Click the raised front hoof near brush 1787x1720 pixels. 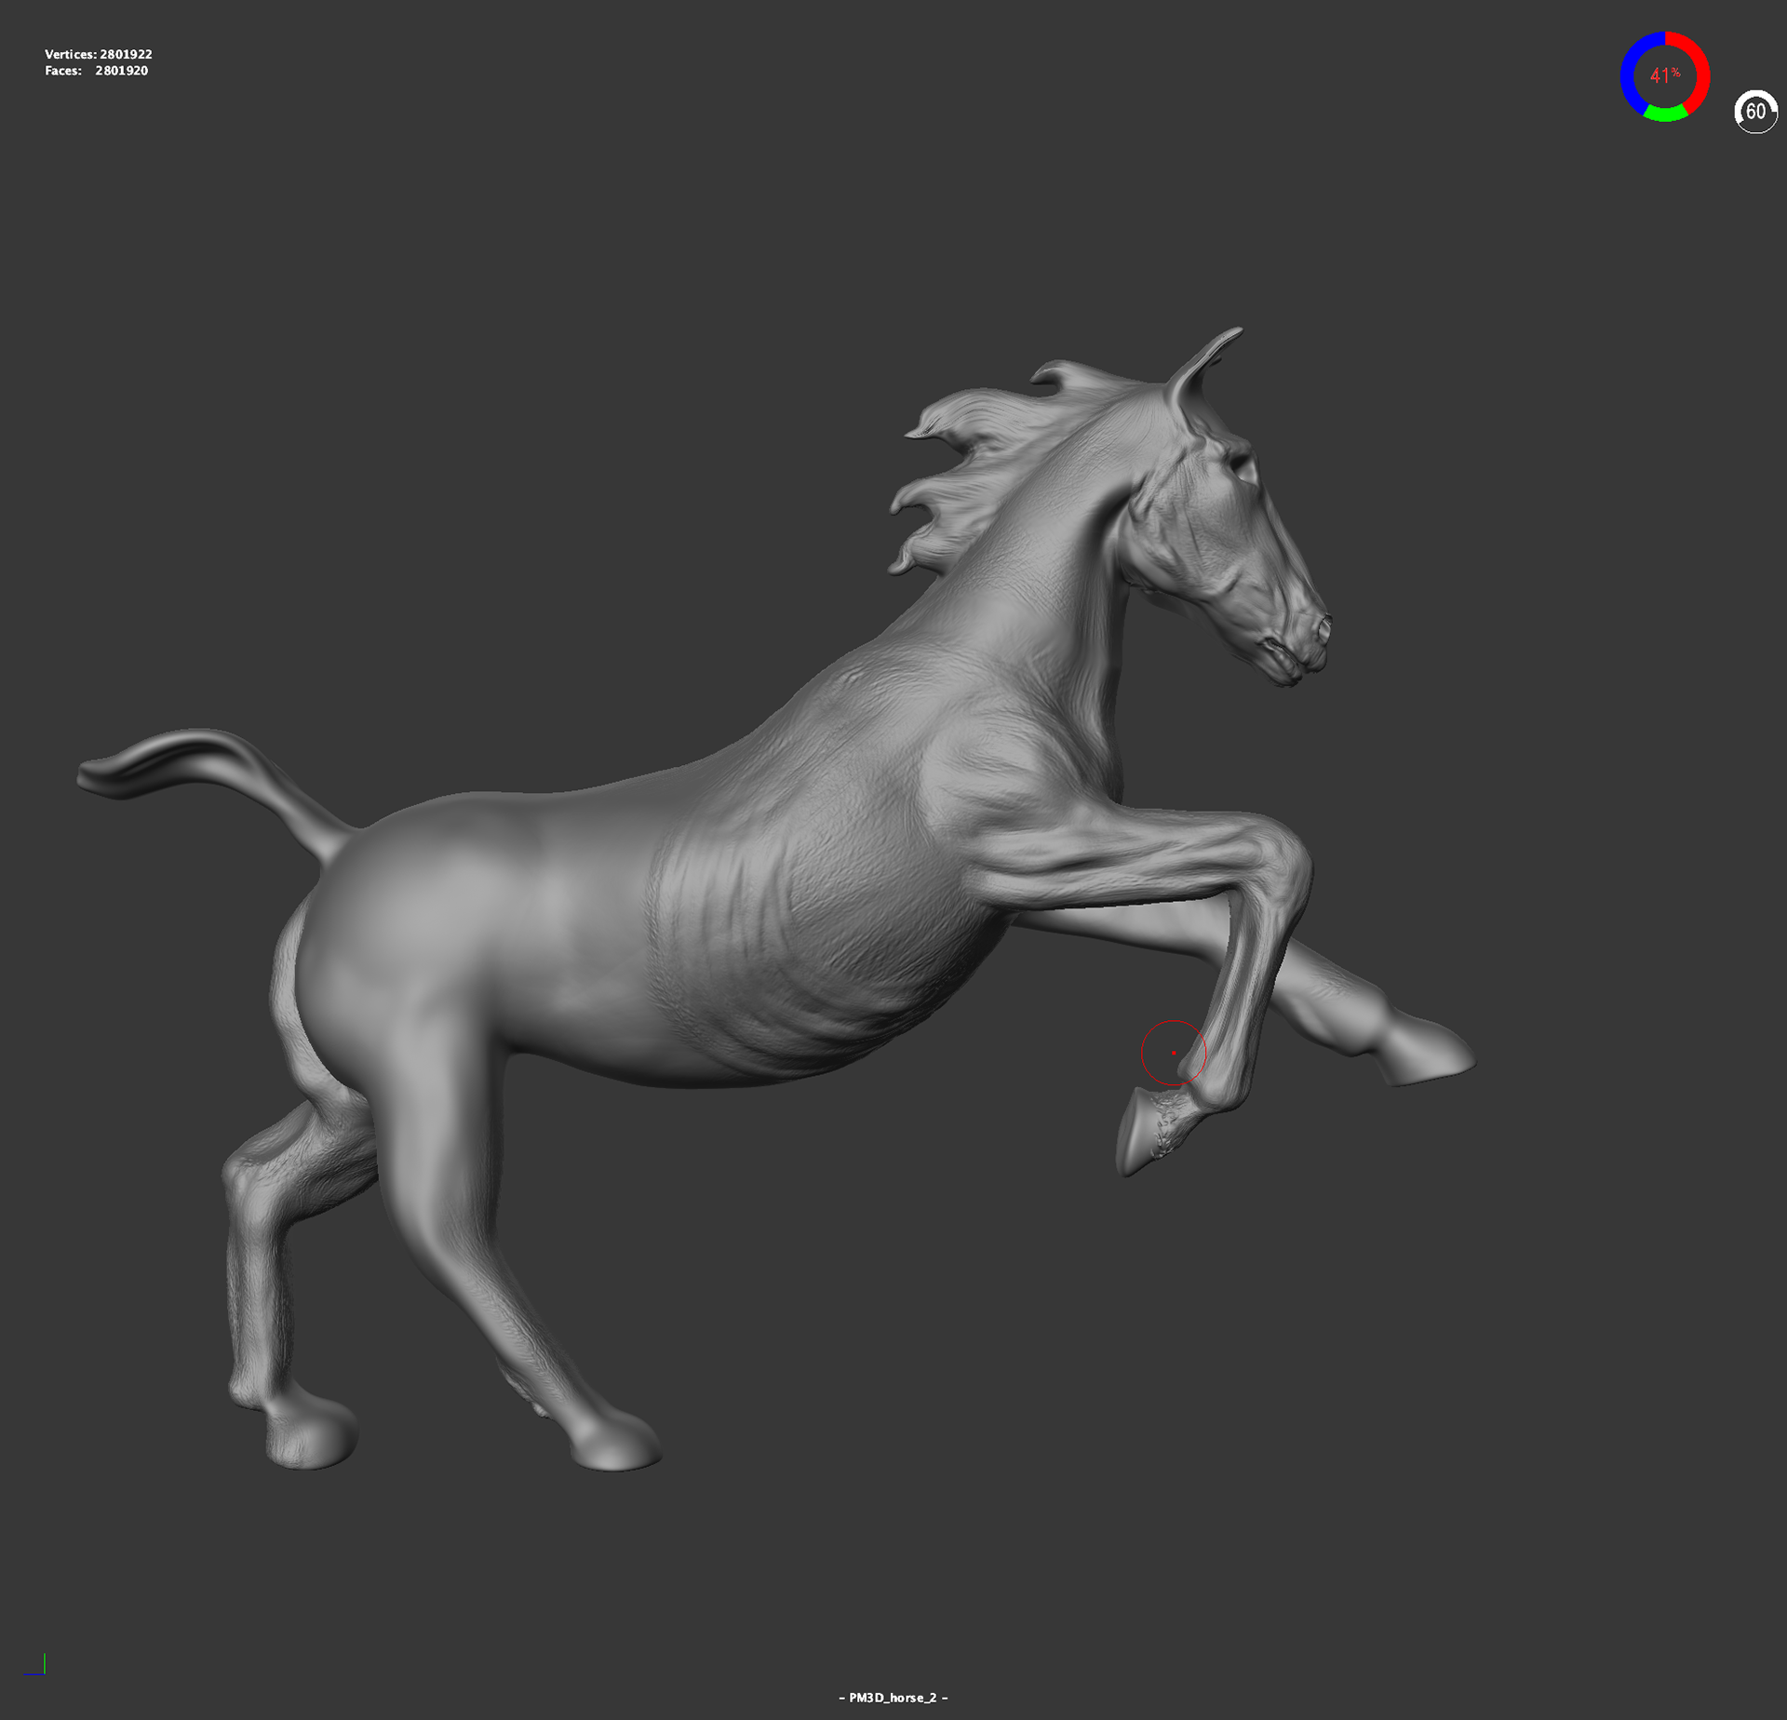tap(1137, 1132)
